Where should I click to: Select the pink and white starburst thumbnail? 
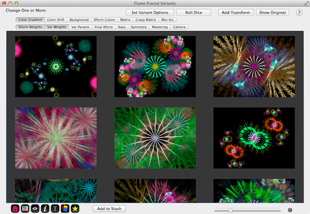click(56, 138)
